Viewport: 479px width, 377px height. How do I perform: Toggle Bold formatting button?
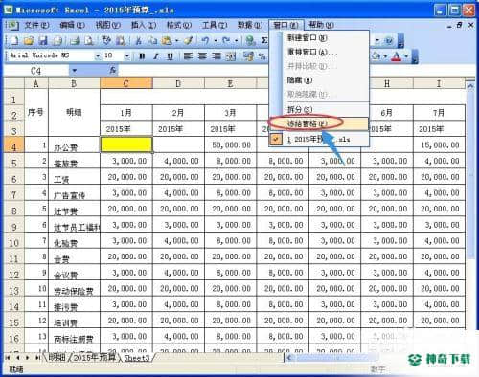(142, 56)
